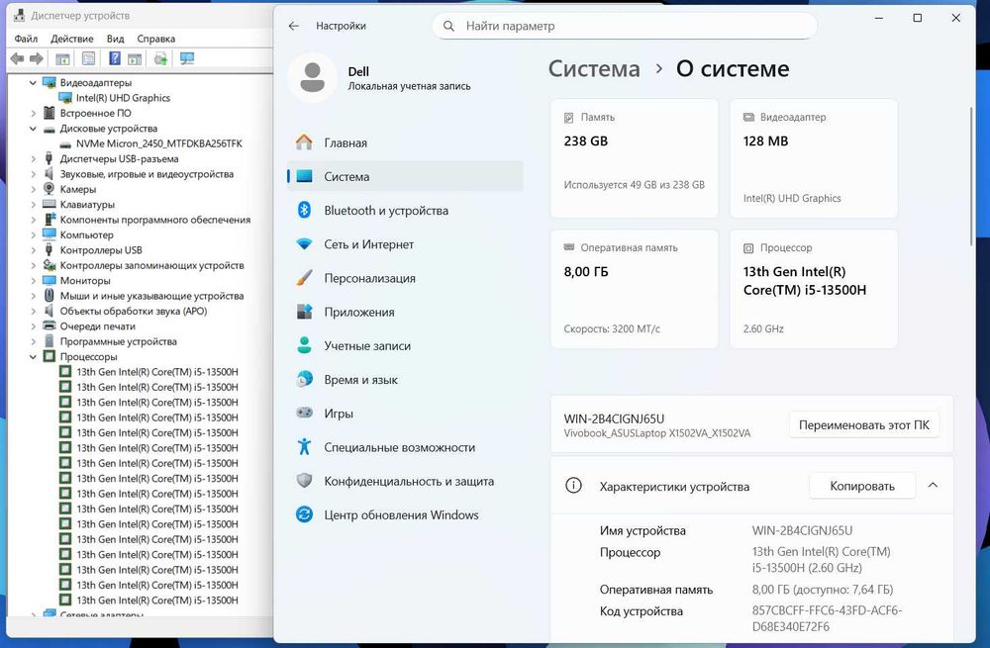Open Главная page in Settings sidebar

(x=405, y=142)
